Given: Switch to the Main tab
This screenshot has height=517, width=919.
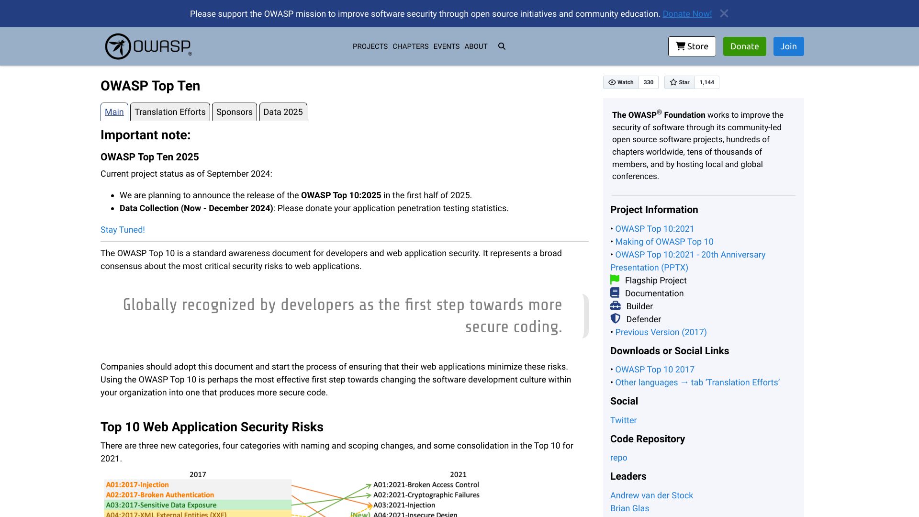Looking at the screenshot, I should click(x=114, y=112).
